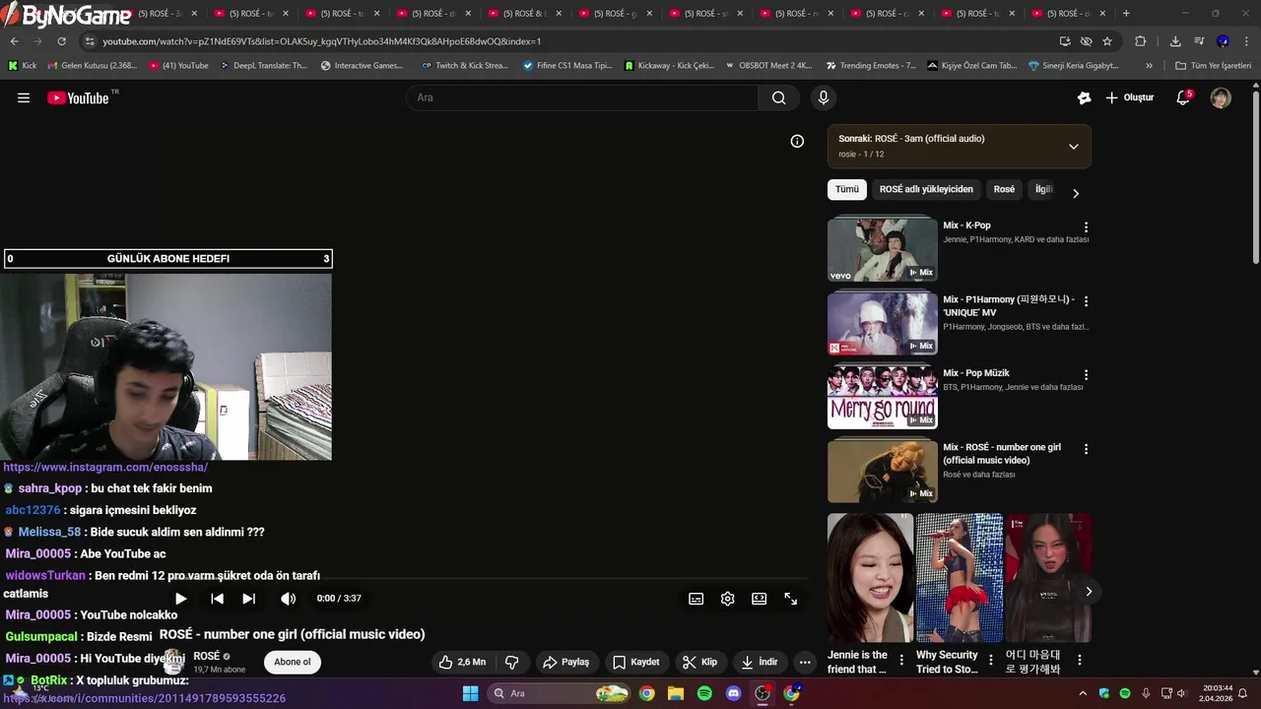Open Discord from the taskbar
This screenshot has height=709, width=1261.
733,693
